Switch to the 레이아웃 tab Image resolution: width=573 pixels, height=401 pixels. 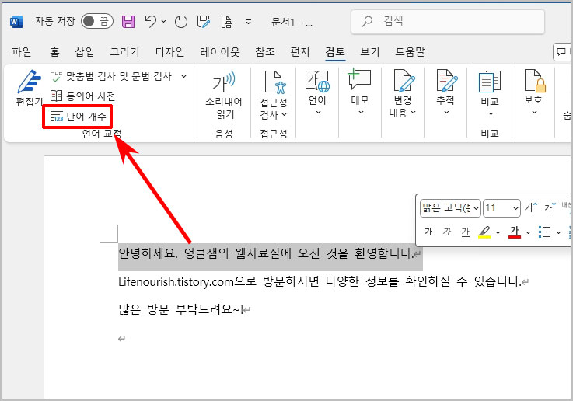pyautogui.click(x=219, y=52)
